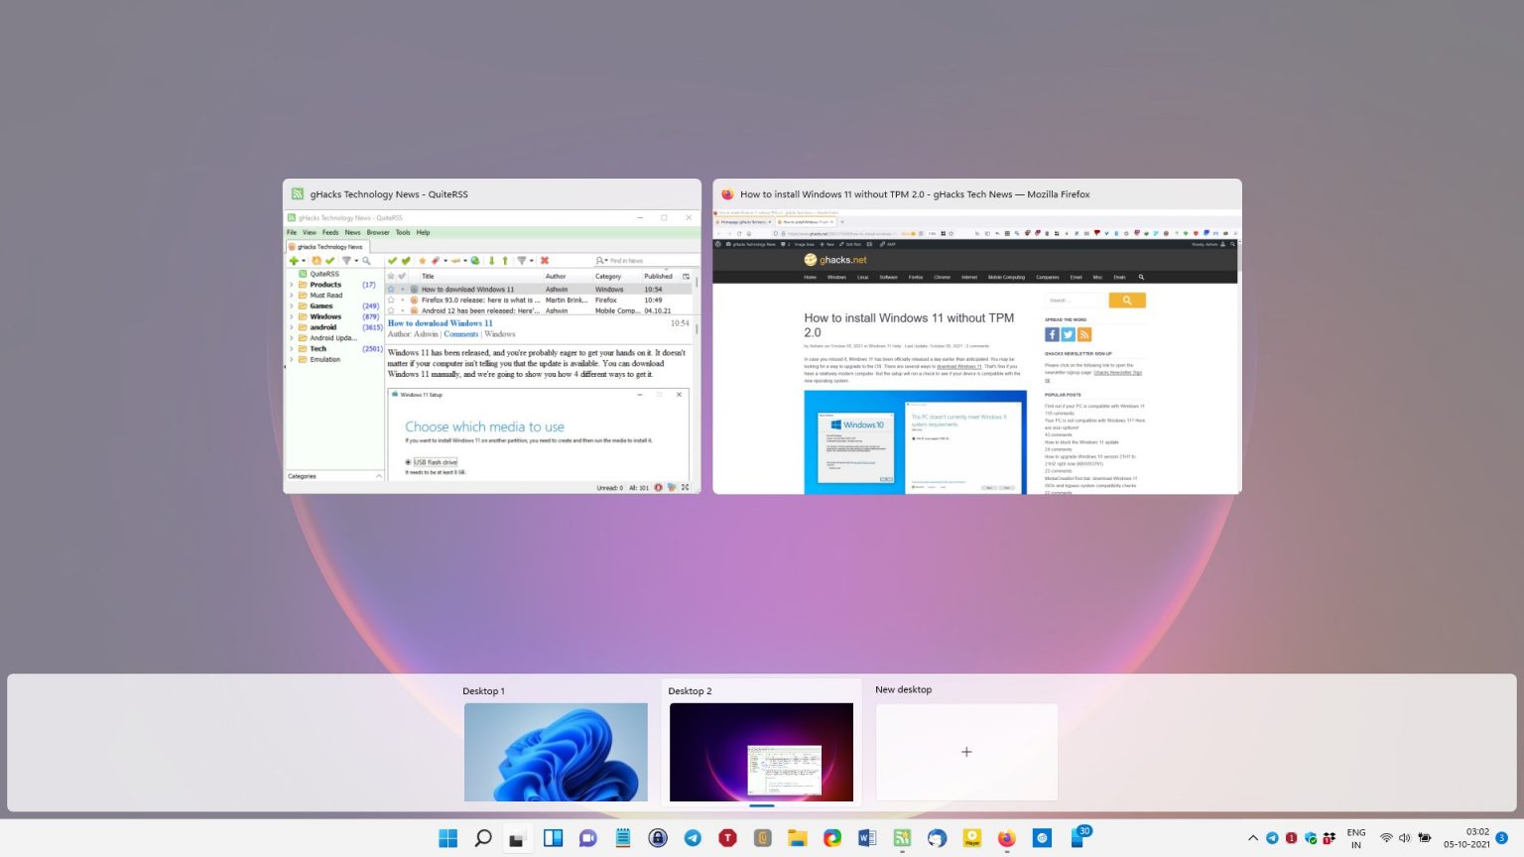Open current news in external browser
Screen dimensions: 1524x857
pos(475,261)
